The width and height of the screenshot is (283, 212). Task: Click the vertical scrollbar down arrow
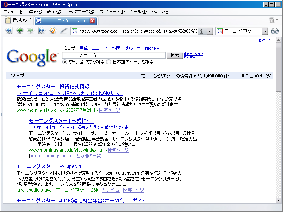[278, 200]
